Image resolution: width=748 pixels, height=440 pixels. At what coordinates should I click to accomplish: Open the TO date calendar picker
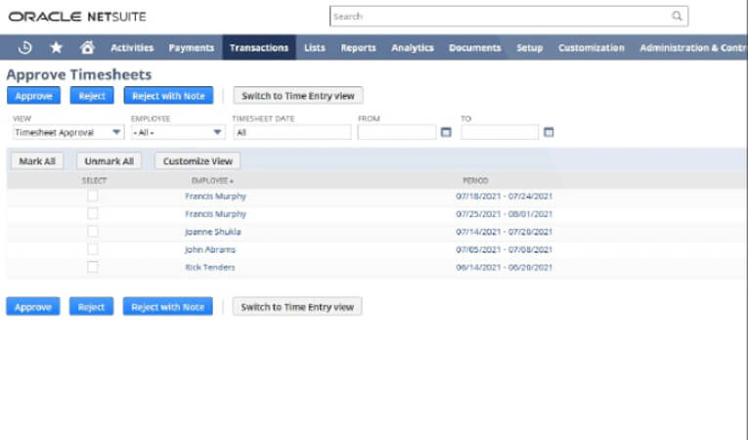(x=549, y=132)
